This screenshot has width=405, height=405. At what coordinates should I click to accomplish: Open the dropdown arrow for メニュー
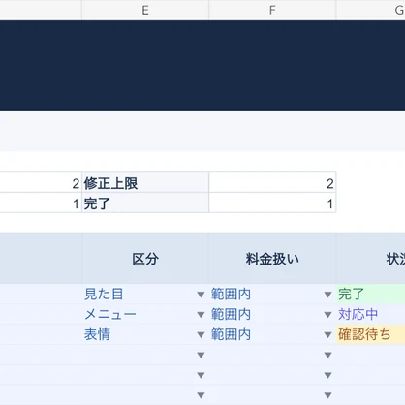tap(201, 315)
